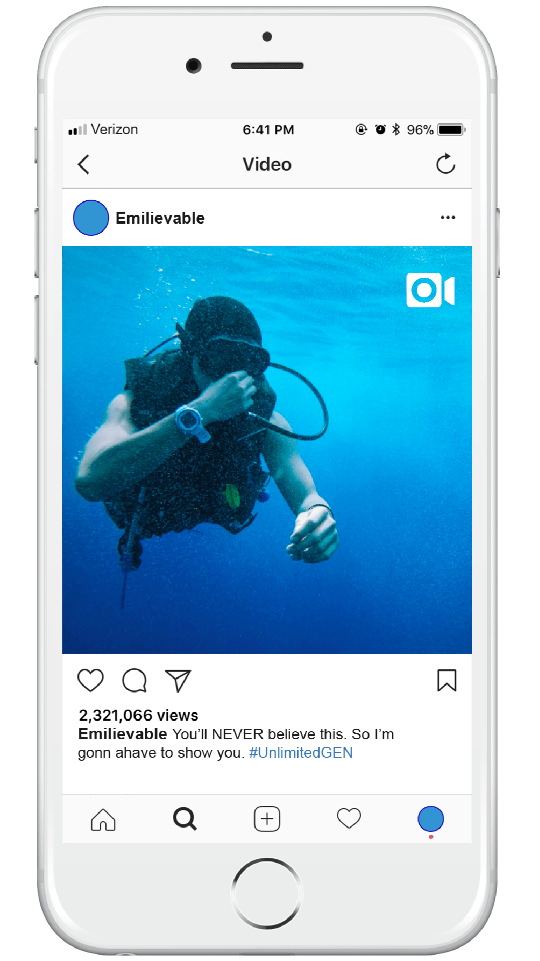Open comments with the speech bubble icon

click(x=134, y=680)
